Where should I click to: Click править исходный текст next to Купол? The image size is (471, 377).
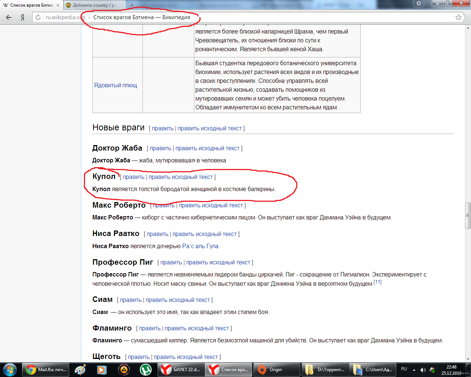[181, 177]
